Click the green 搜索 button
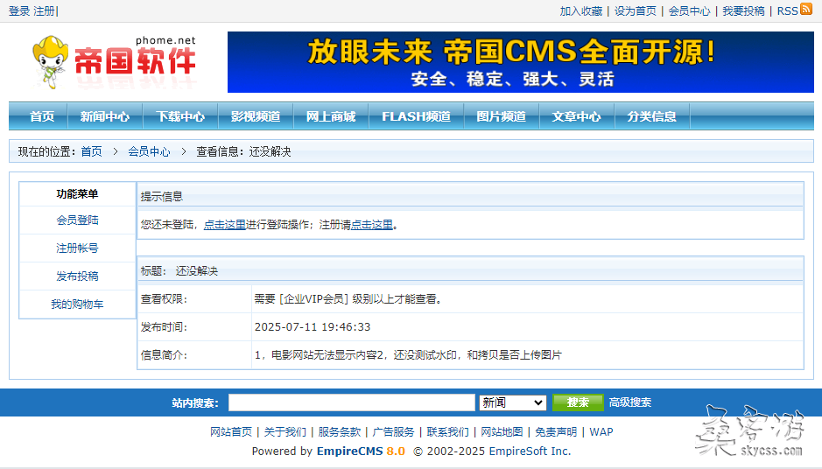822x469 pixels. click(x=578, y=402)
